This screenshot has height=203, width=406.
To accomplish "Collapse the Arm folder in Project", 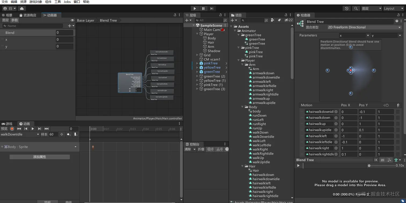I will click(x=242, y=65).
